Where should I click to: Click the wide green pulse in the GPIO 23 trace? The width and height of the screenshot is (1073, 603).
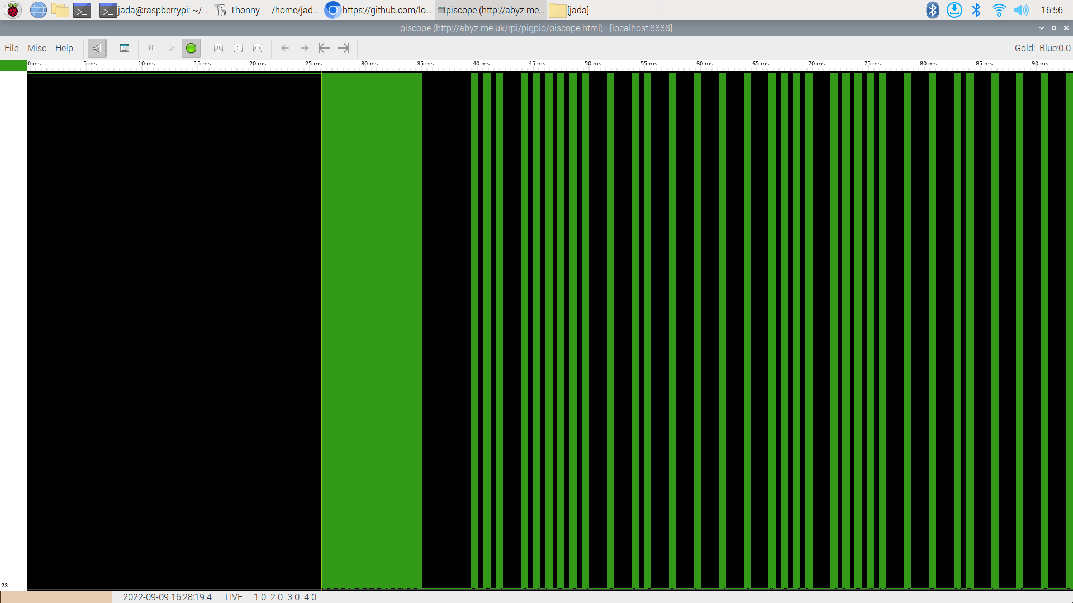(372, 329)
